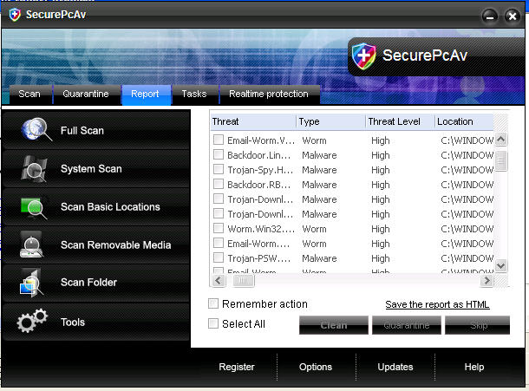Sort by the Threat Level column header
The height and width of the screenshot is (391, 529).
(x=400, y=121)
